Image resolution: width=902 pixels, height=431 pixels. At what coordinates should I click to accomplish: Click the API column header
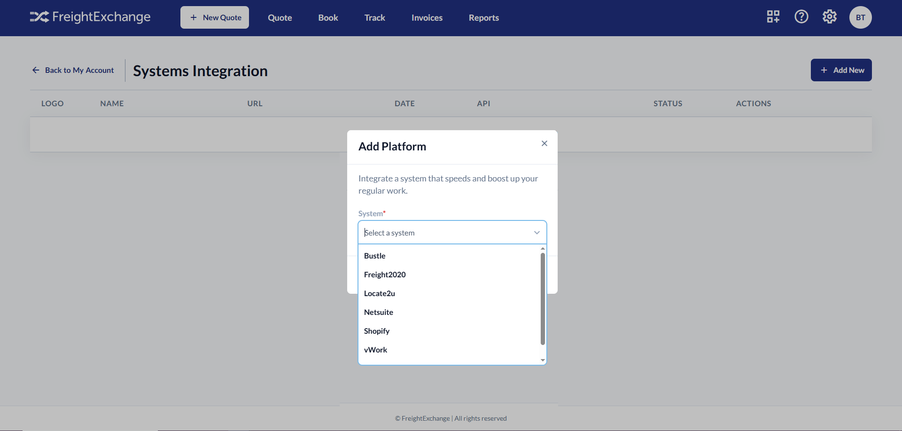[x=483, y=103]
